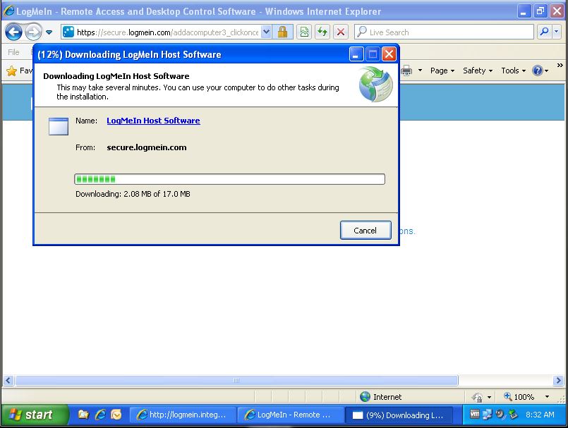Click the Compatibility View icon
The image size is (568, 428).
304,32
